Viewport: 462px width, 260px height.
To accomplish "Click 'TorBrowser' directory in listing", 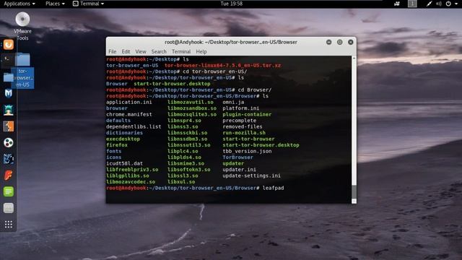I will click(x=237, y=157).
